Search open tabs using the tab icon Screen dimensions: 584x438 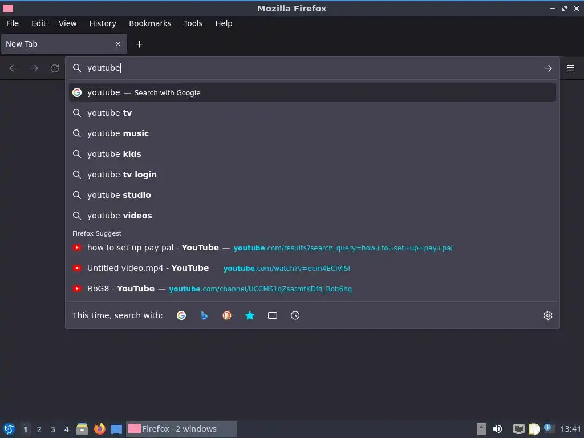(272, 315)
